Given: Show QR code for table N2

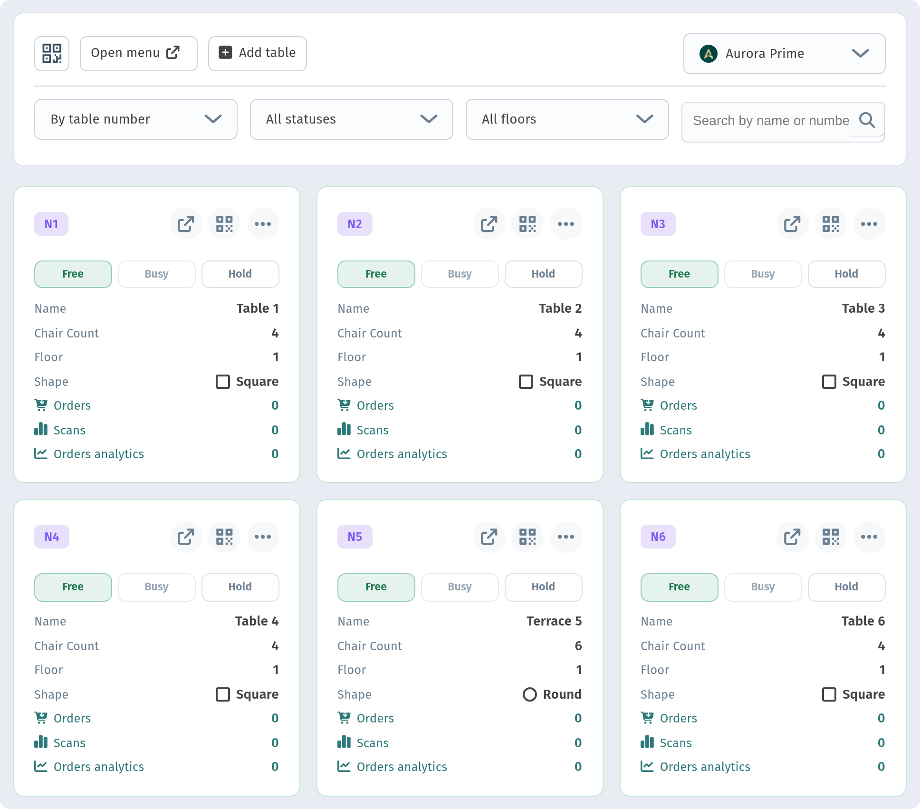Looking at the screenshot, I should (527, 224).
